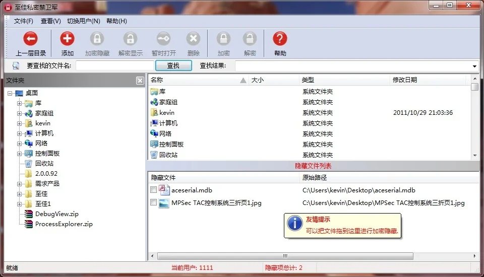This screenshot has width=484, height=277.
Task: Expand the 需求产品 tree node
Action: pyautogui.click(x=20, y=184)
